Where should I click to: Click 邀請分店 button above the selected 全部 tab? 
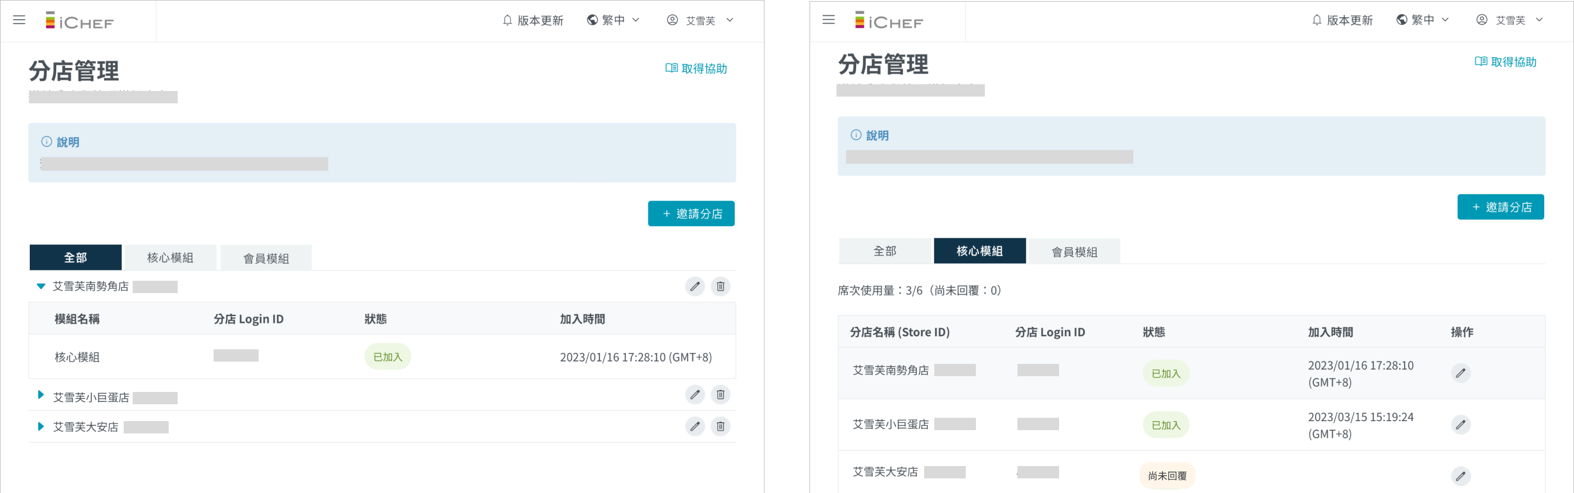[691, 213]
